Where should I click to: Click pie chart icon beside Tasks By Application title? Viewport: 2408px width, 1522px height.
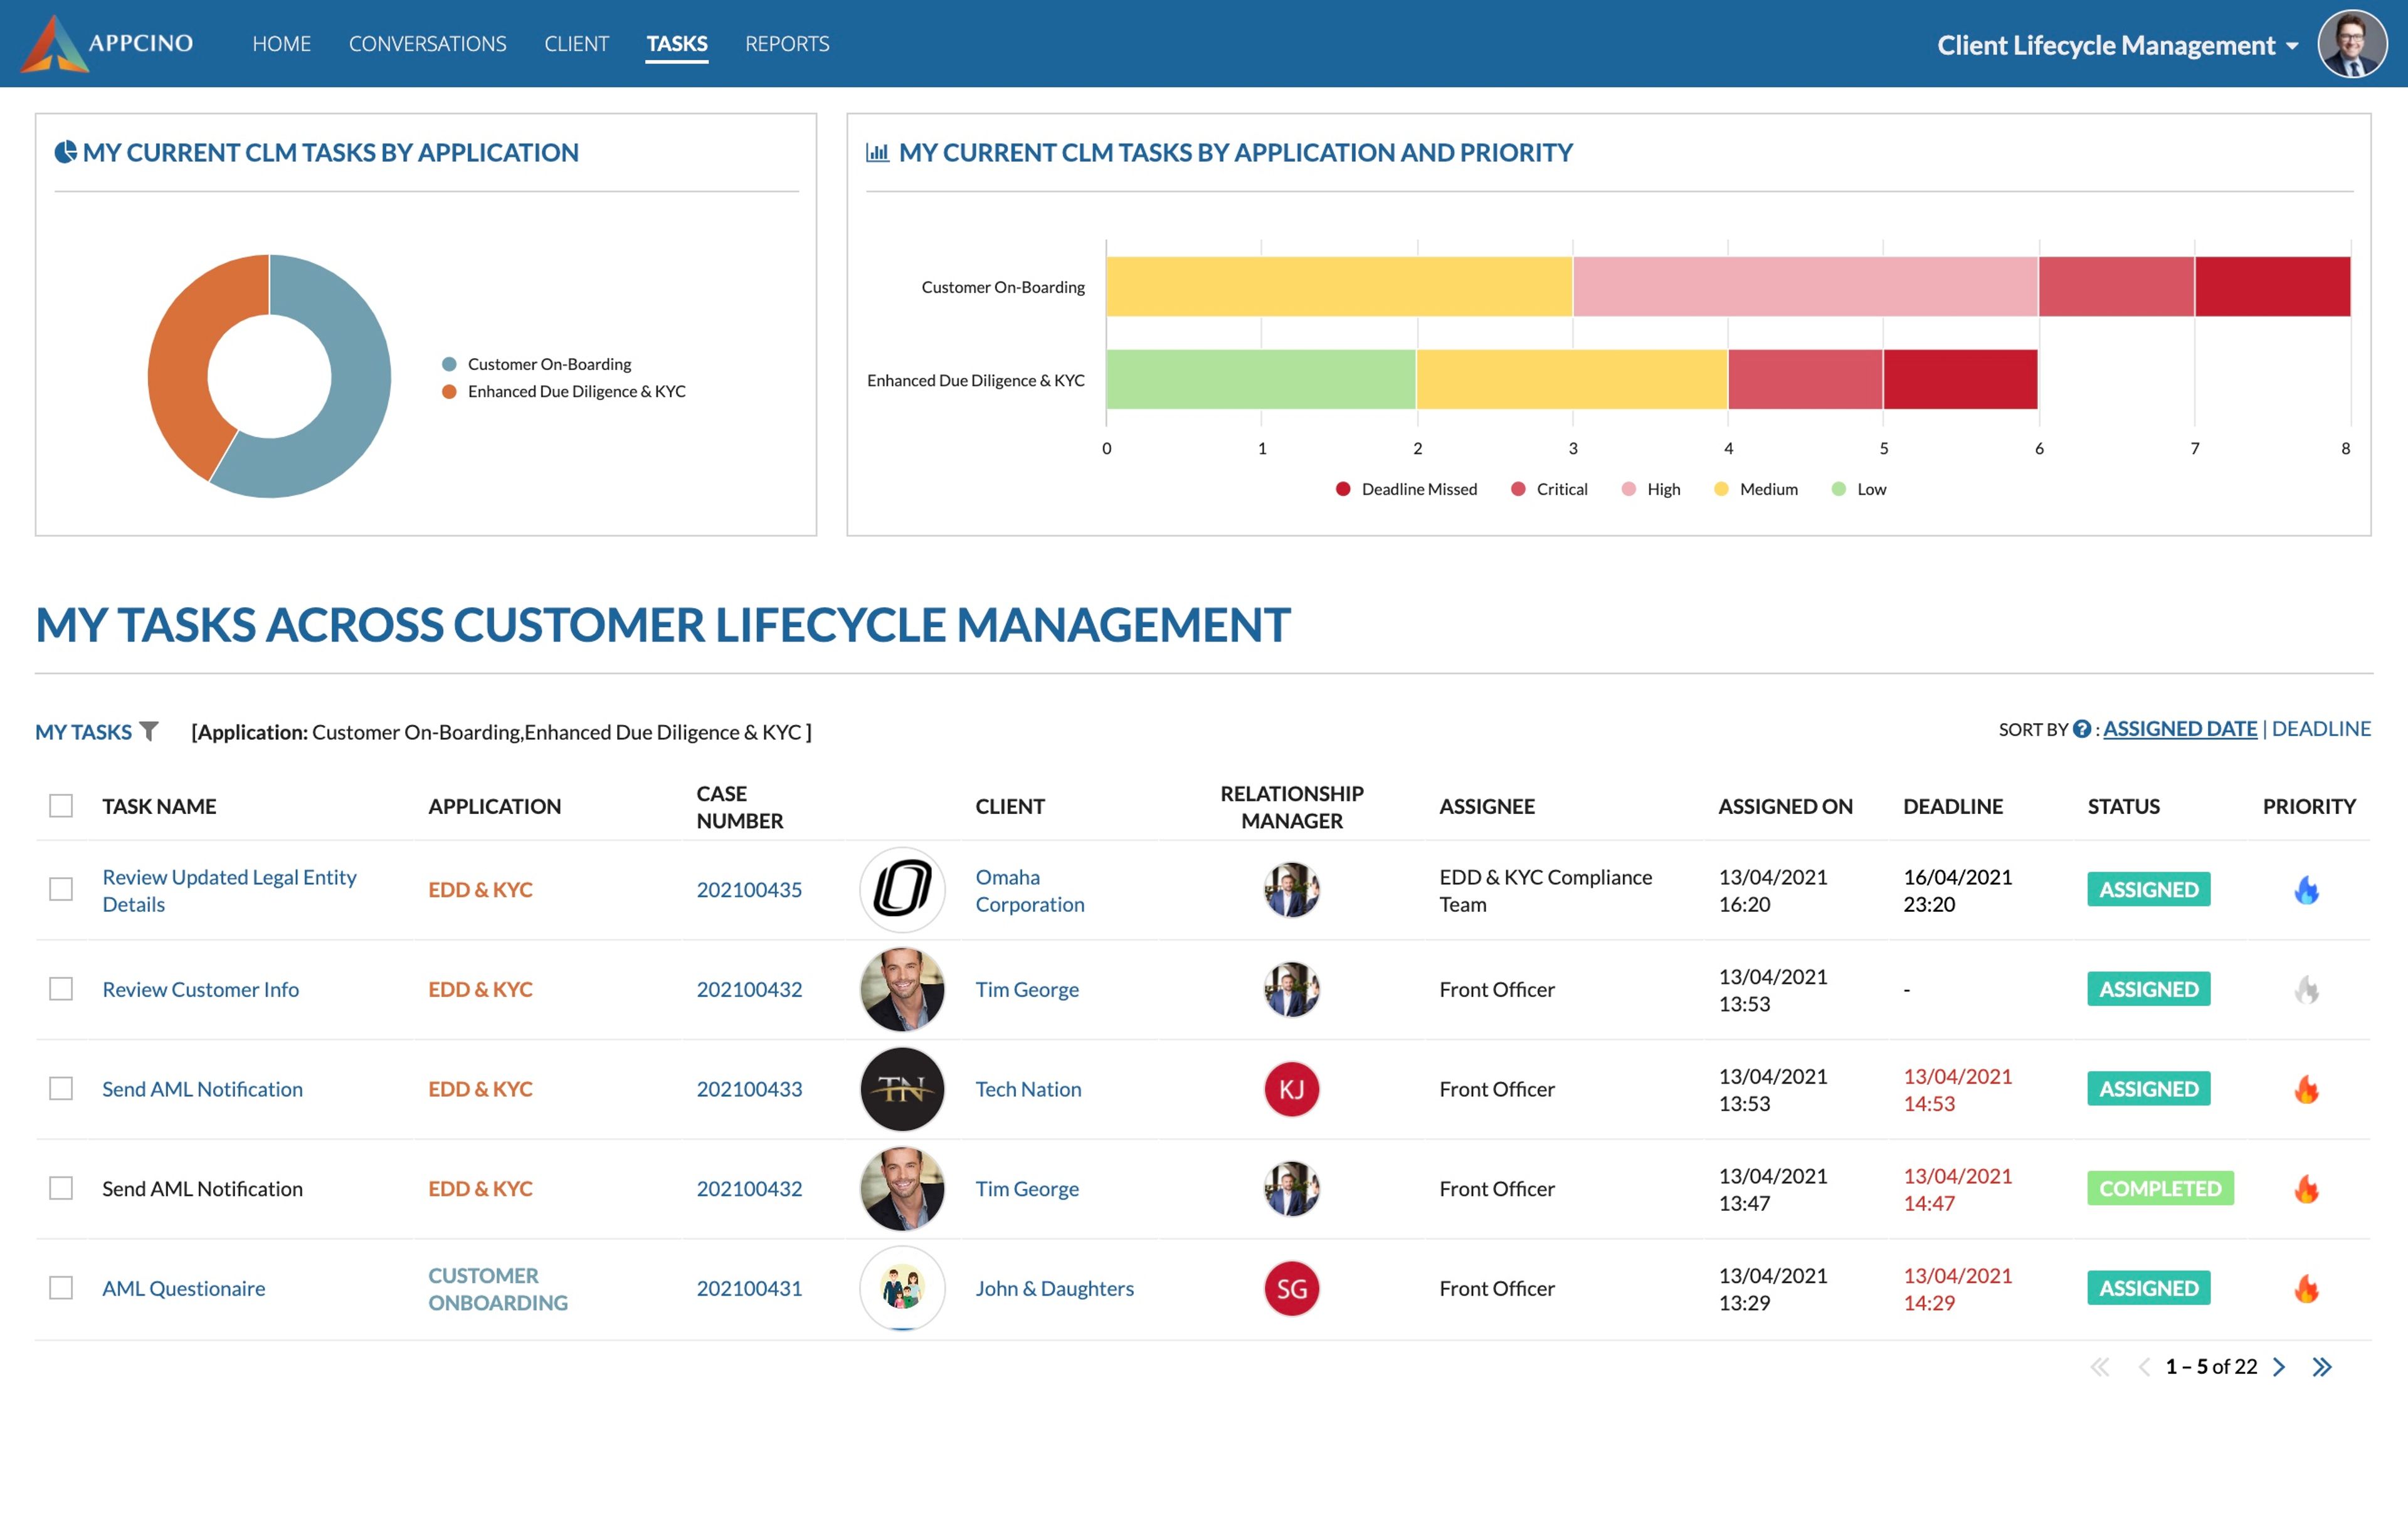click(65, 152)
